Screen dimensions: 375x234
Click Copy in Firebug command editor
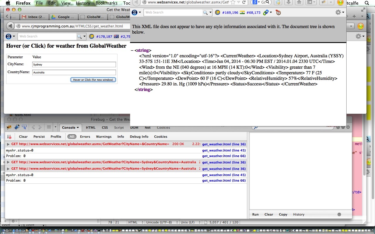tap(283, 214)
